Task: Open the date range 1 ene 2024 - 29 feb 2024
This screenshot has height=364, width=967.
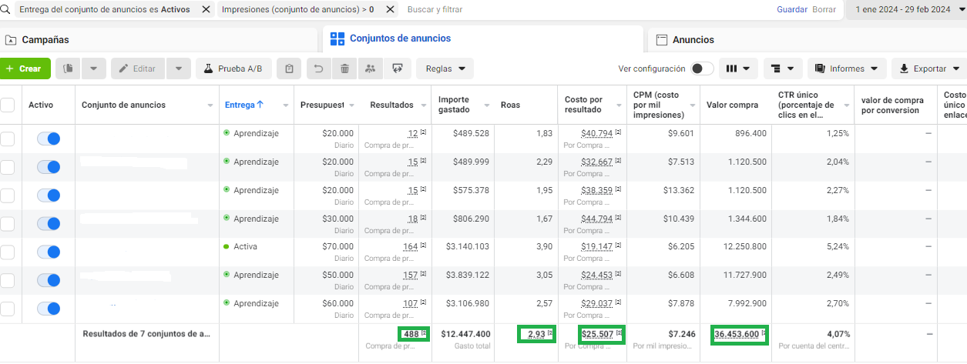Action: point(907,10)
